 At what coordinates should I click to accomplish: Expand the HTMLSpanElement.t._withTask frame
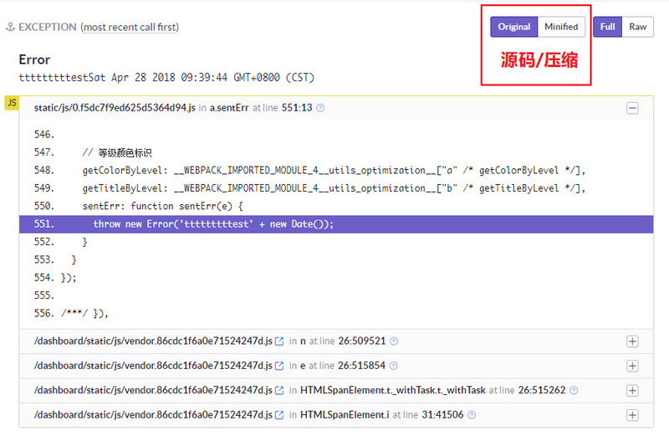[632, 391]
